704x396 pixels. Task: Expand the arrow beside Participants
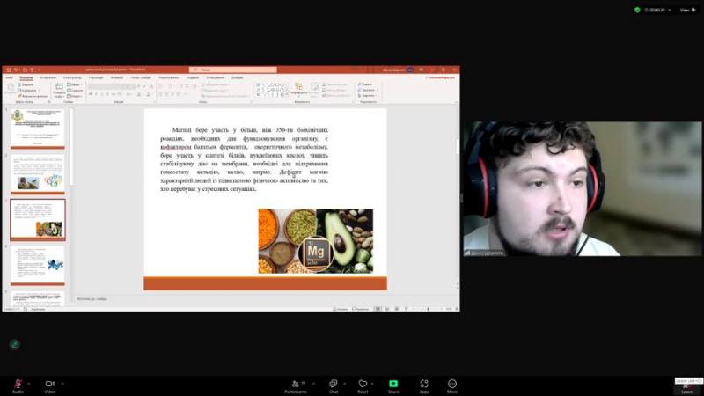(313, 384)
